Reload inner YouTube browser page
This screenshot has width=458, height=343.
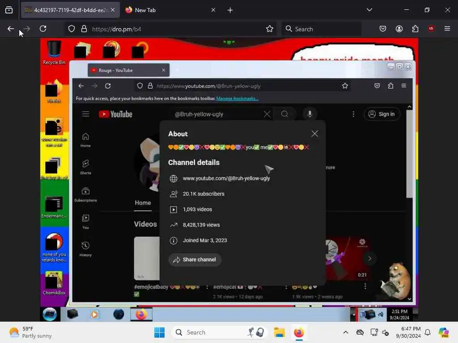pos(108,86)
